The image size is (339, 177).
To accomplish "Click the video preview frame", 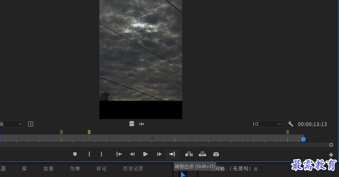I will point(141,59).
